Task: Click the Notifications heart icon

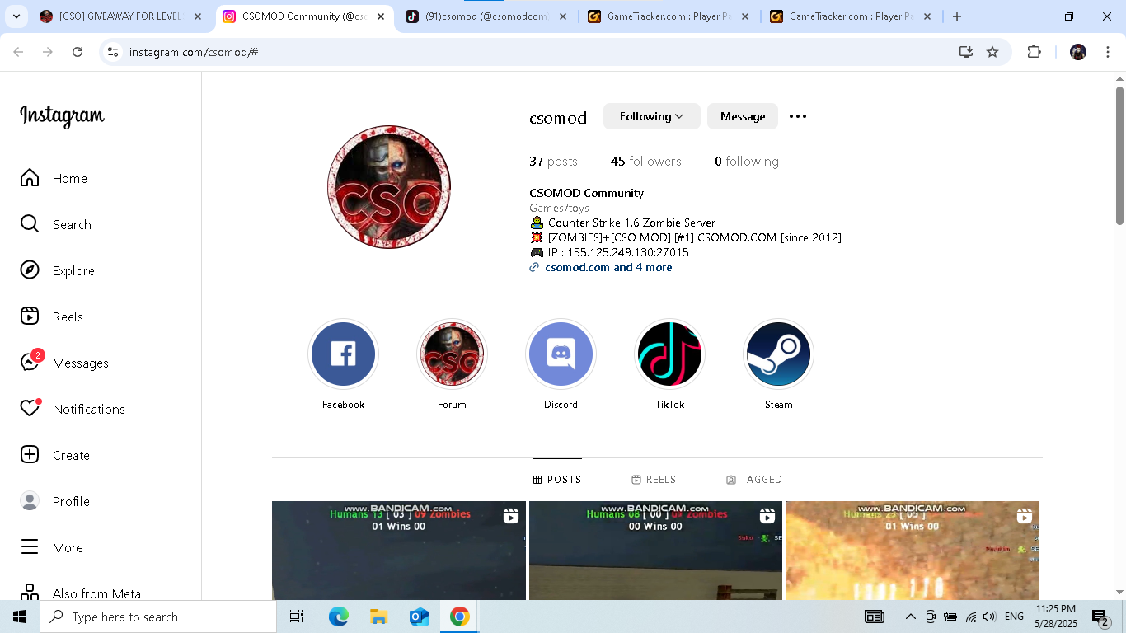Action: pos(30,409)
